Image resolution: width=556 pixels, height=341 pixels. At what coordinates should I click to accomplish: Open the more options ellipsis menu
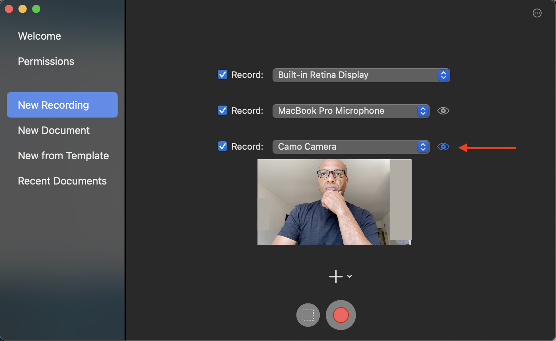pos(537,13)
